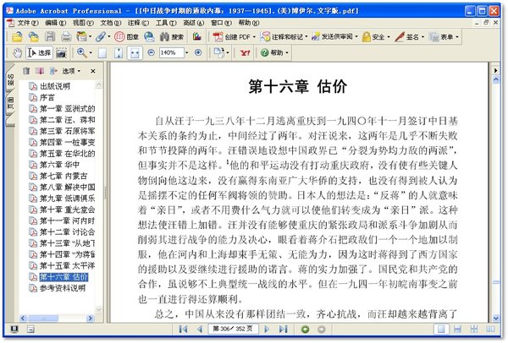Click the rotate pages icon
This screenshot has width=508, height=343.
point(219,52)
